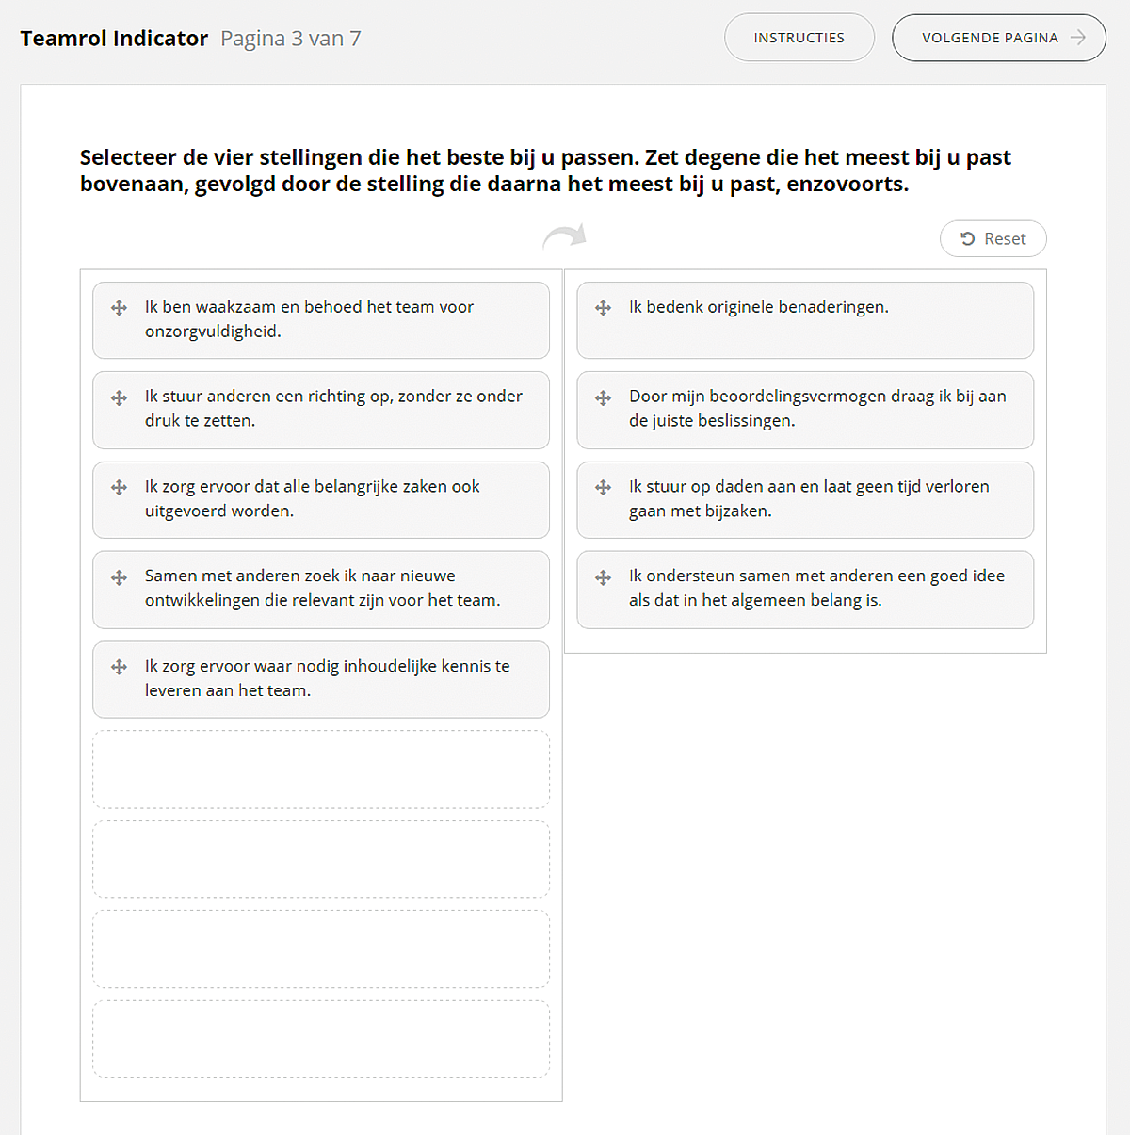Viewport: 1130px width, 1135px height.
Task: Click move handle for 'alle belangrijke zaken' statement
Action: coord(119,488)
